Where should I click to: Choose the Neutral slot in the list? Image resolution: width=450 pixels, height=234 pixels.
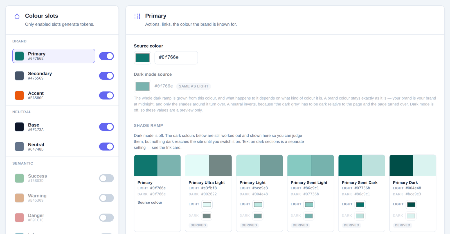point(54,147)
